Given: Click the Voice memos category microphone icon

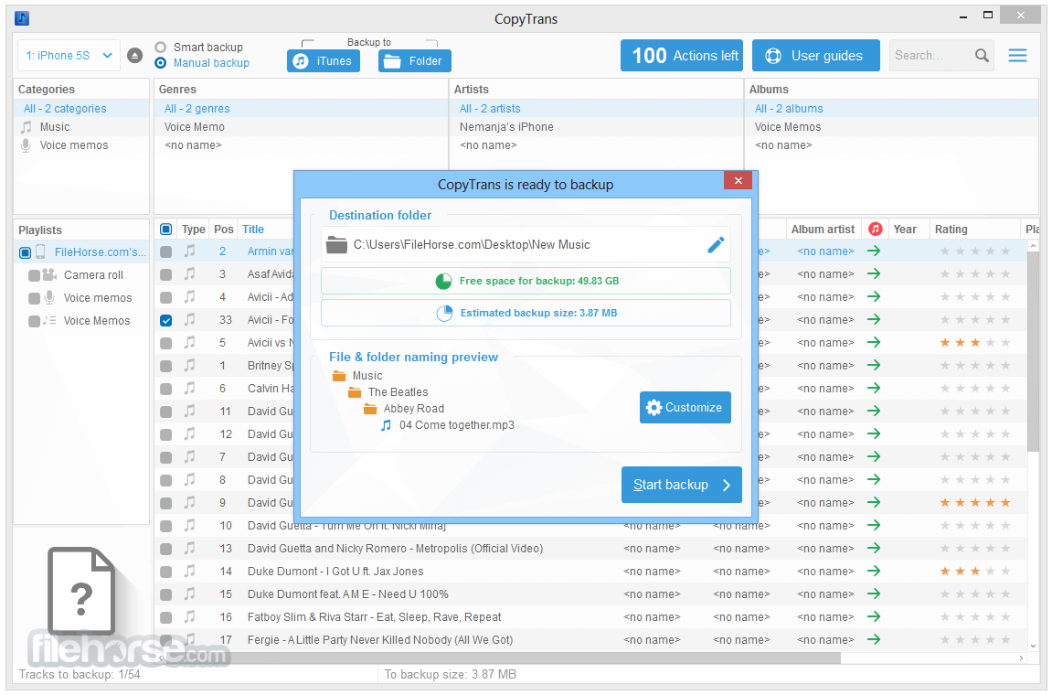Looking at the screenshot, I should [x=27, y=145].
